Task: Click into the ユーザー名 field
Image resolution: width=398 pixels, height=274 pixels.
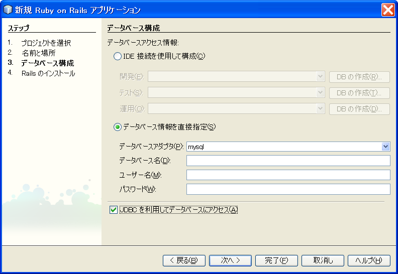Action: pyautogui.click(x=288, y=175)
